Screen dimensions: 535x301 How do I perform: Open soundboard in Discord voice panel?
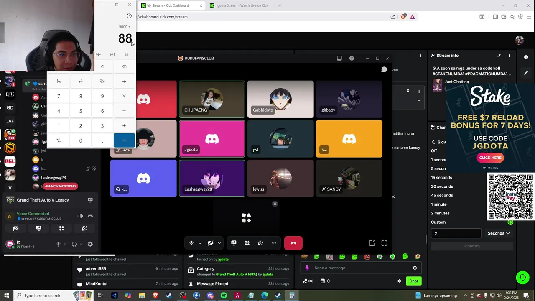pos(84,228)
